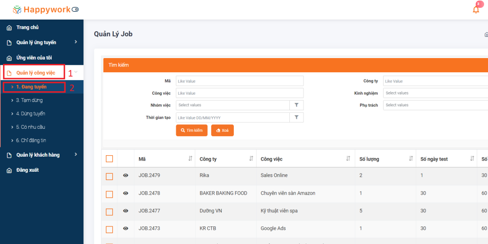Click the filter icon beside Thời gian tạo
The width and height of the screenshot is (488, 244).
click(297, 117)
